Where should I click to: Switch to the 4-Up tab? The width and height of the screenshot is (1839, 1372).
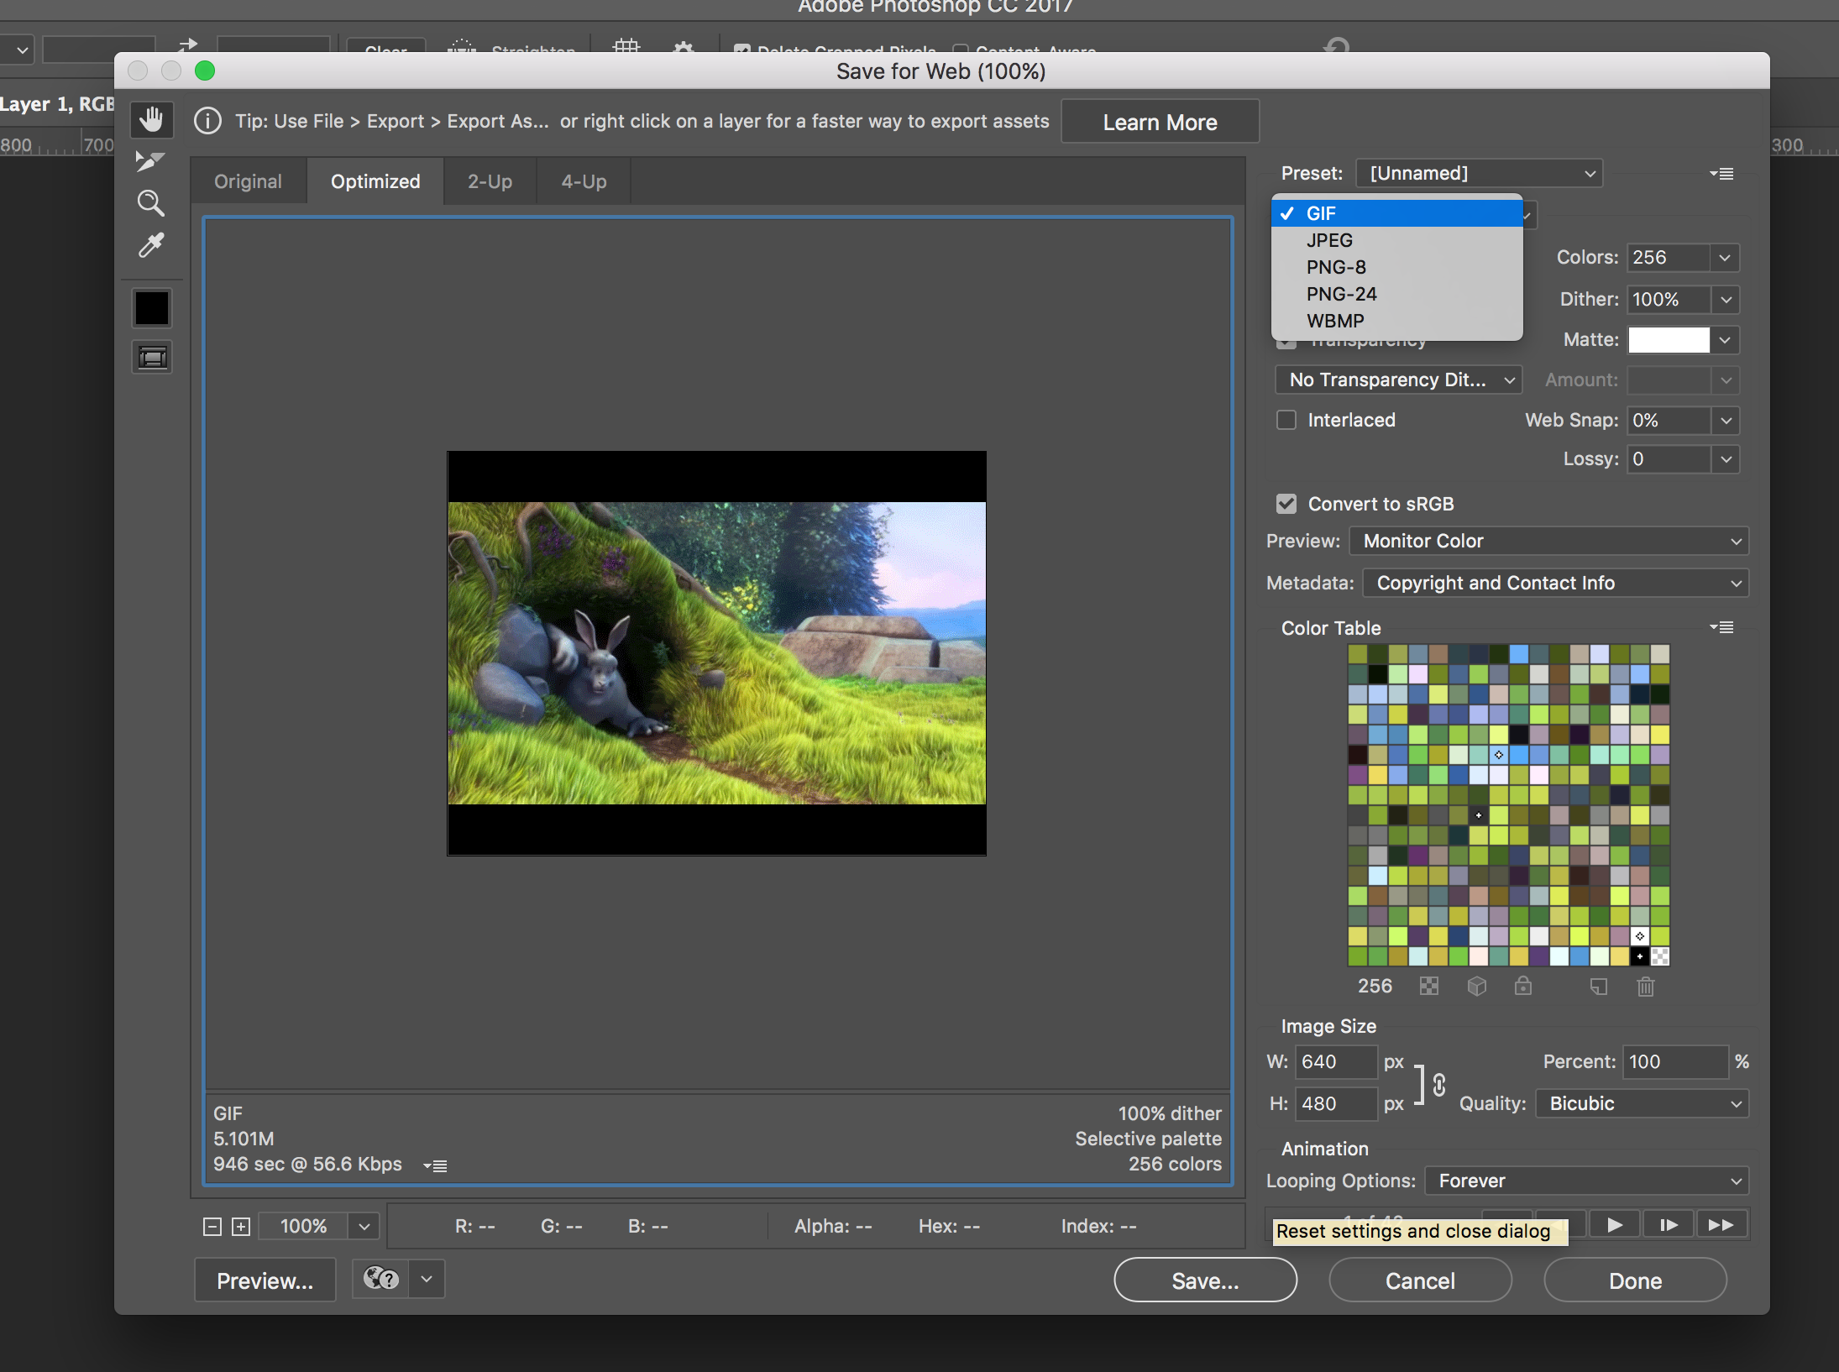point(584,181)
